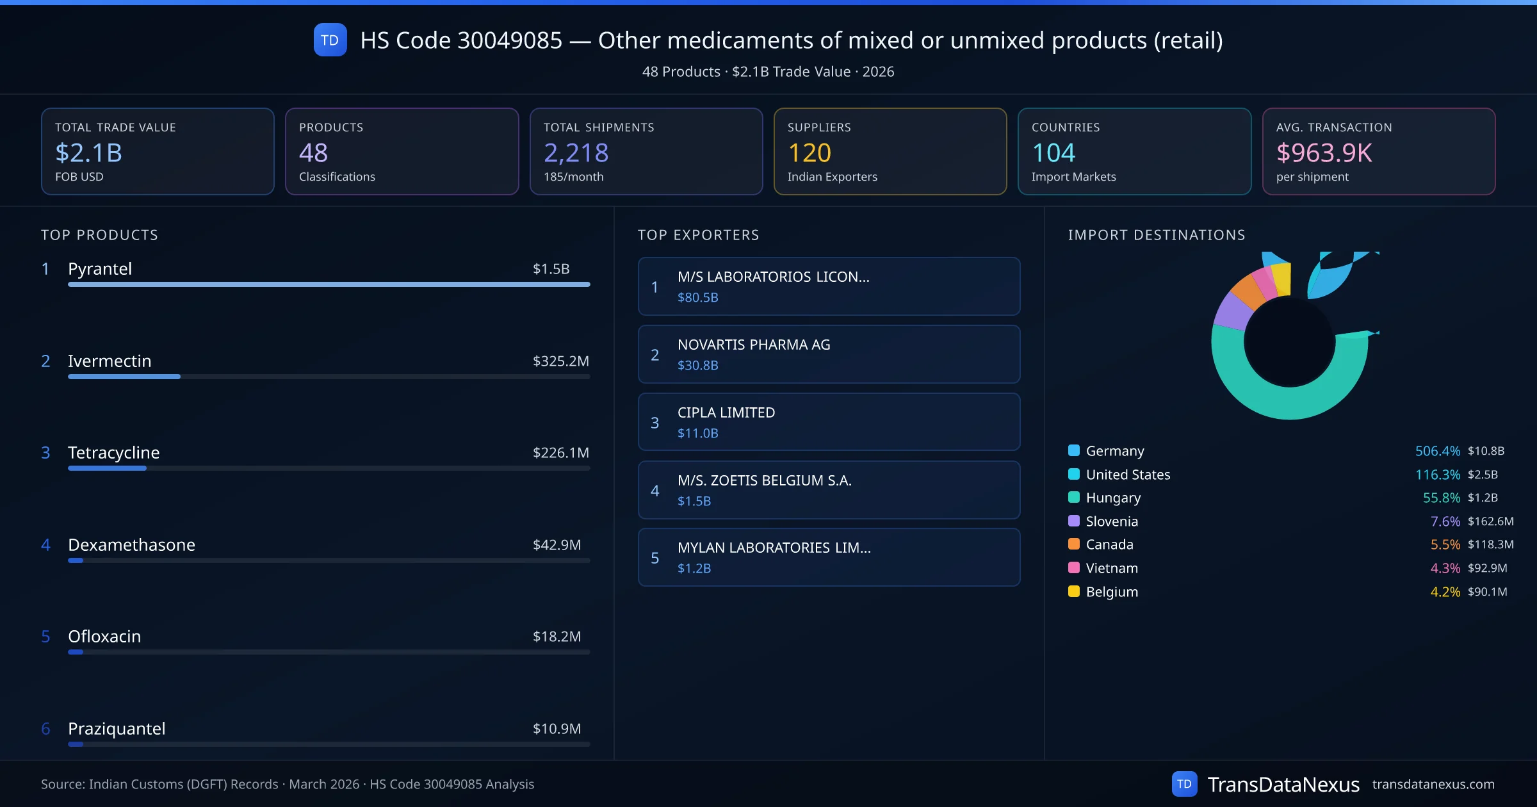The height and width of the screenshot is (807, 1537).
Task: Click the Belgium yellow legend swatch
Action: 1074,591
